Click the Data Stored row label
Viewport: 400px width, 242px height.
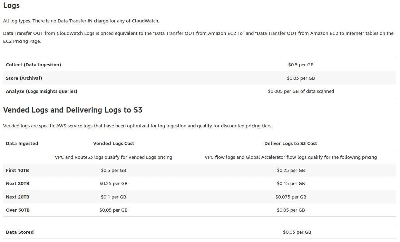(20, 232)
